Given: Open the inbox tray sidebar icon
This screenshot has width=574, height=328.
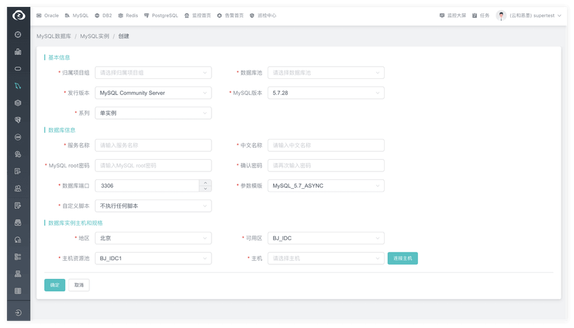Looking at the screenshot, I should (18, 222).
